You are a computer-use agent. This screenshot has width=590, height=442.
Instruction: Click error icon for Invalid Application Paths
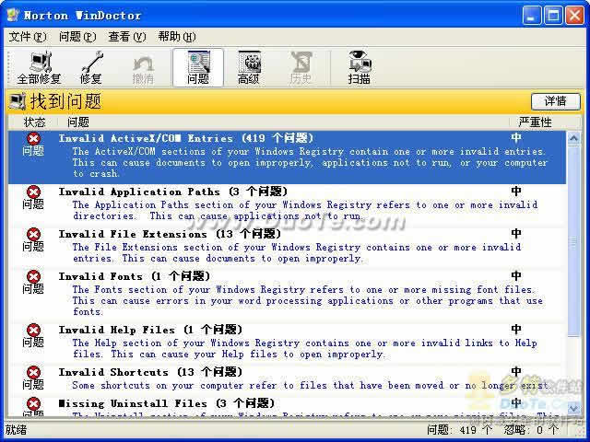[x=33, y=192]
